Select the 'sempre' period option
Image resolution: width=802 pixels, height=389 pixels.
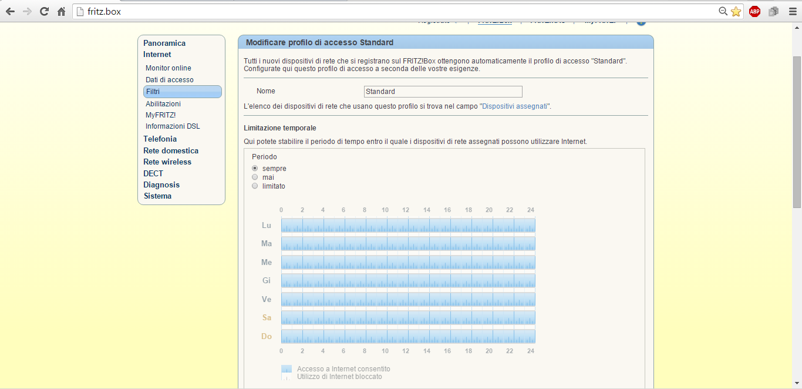click(x=255, y=168)
